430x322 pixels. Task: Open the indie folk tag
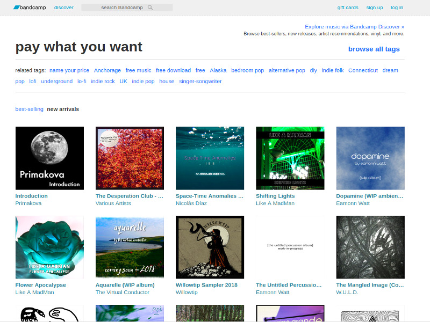pos(332,70)
